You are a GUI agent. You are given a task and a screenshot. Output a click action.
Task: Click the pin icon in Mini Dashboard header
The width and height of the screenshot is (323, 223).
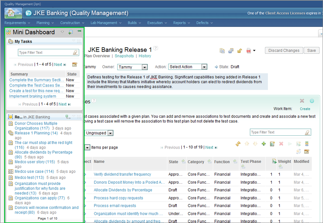79,31
